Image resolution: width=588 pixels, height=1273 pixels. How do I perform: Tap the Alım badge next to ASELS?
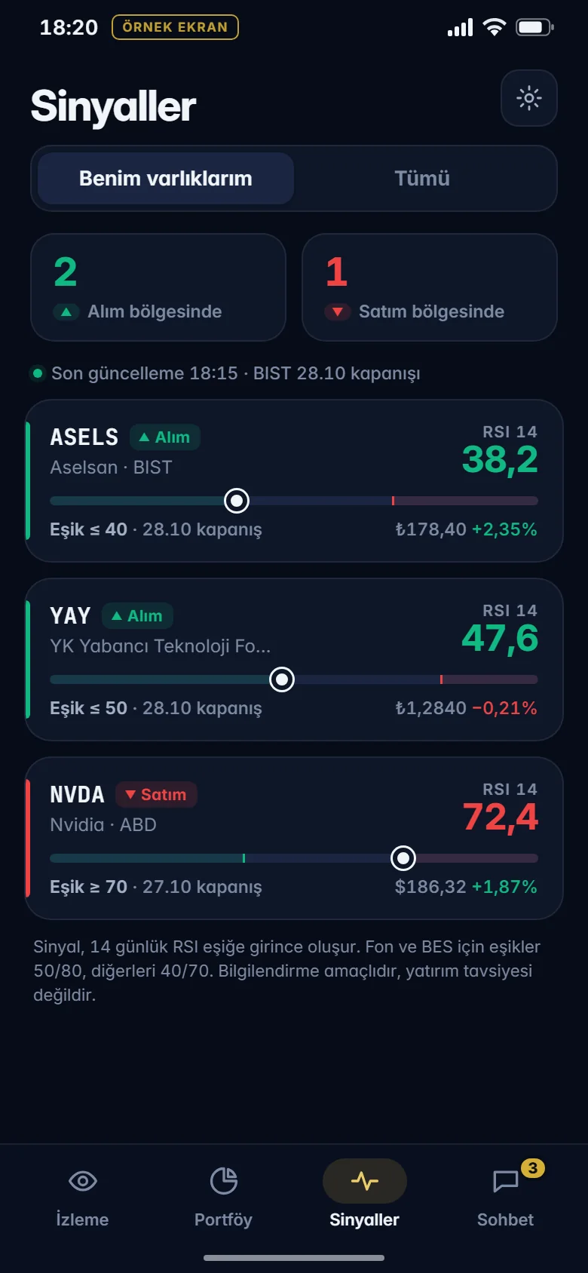coord(165,437)
